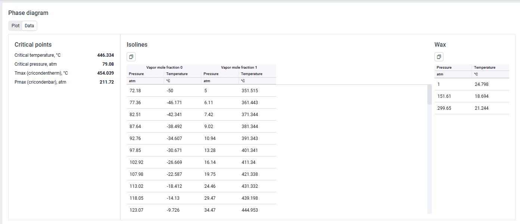Select cricondenbar value 211.72
520x224 pixels.
click(107, 82)
